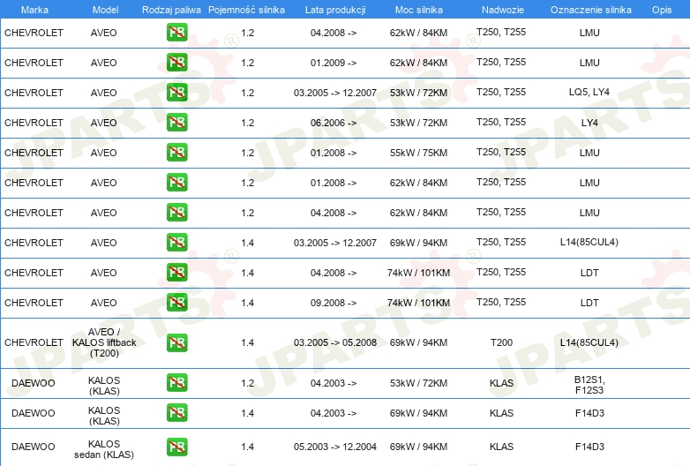Click fuel icon in AVEO / KALOS liftback row
Viewport: 690px width, 466px height.
(x=176, y=342)
